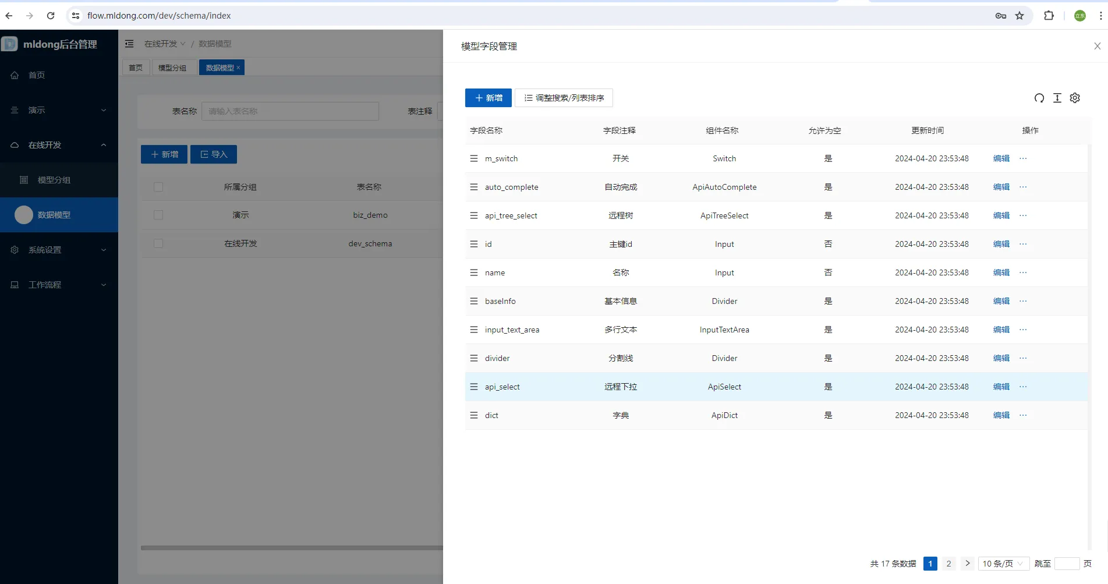Viewport: 1108px width, 584px height.
Task: Click the more options dots for api_select row
Action: pyautogui.click(x=1023, y=387)
